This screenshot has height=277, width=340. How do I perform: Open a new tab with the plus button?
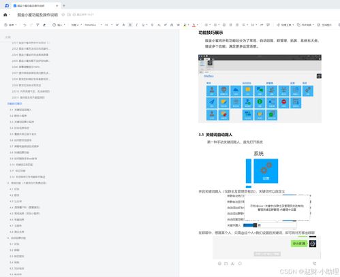(x=64, y=5)
